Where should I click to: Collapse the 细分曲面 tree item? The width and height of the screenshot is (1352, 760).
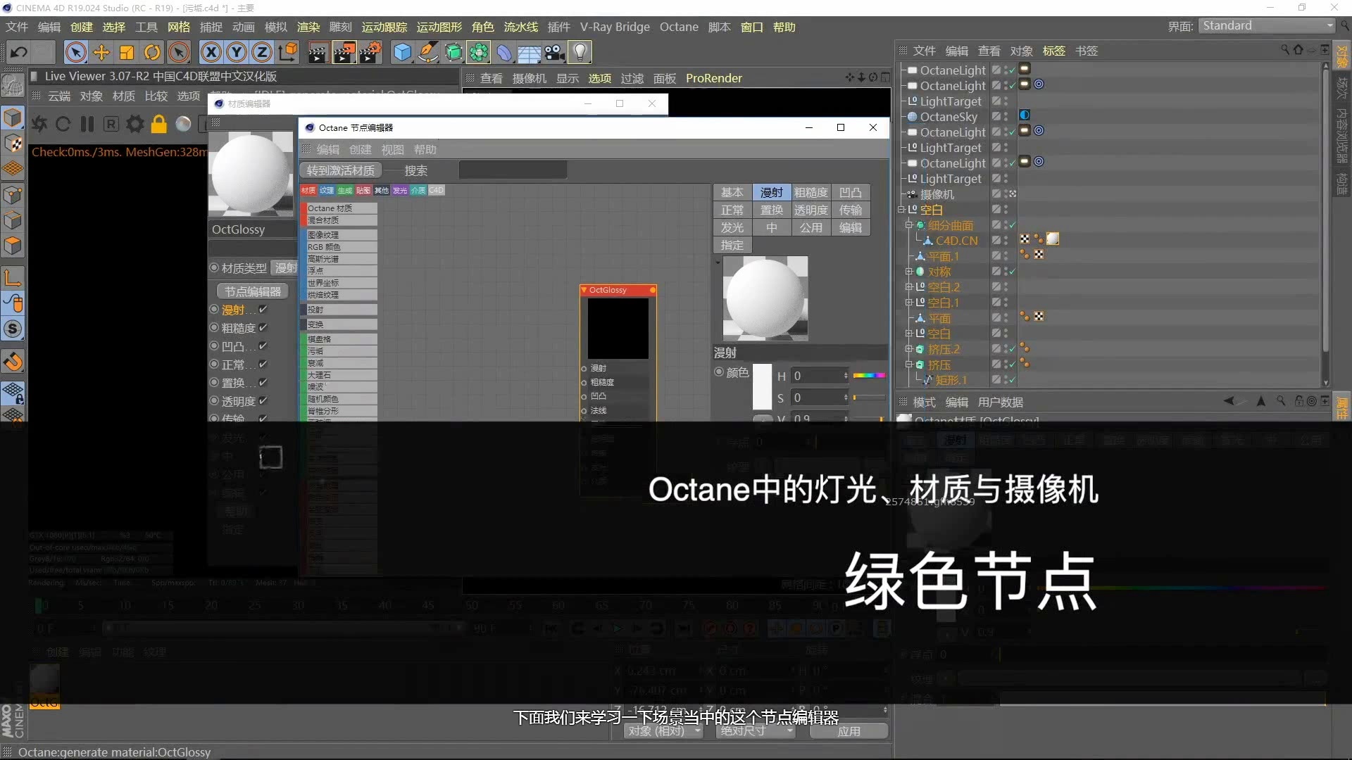[x=908, y=225]
